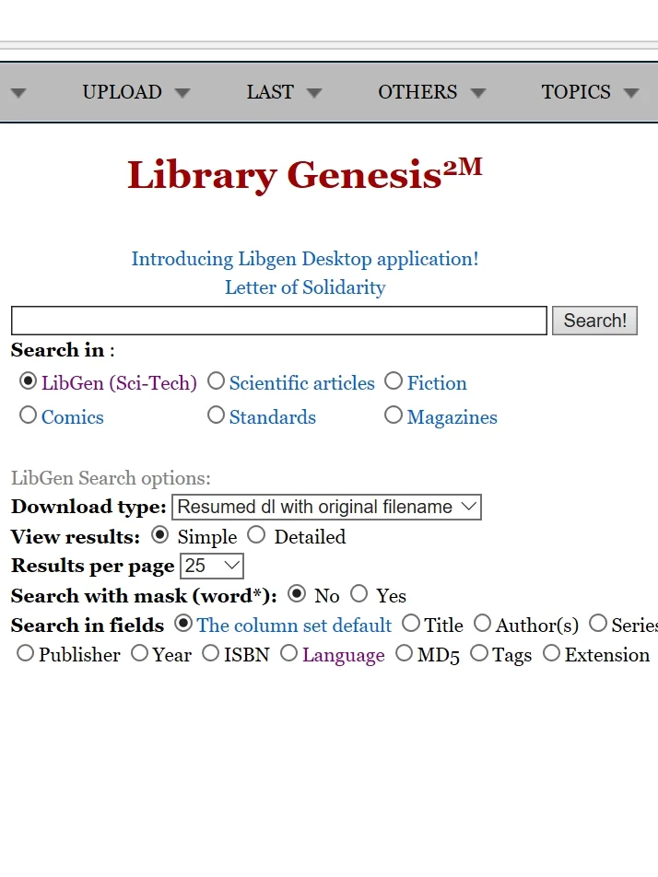Open the LibGen (Sci-Tech) link
The height and width of the screenshot is (877, 658).
(119, 383)
